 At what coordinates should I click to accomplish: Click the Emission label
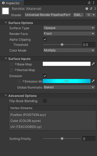pyautogui.click(x=16, y=76)
